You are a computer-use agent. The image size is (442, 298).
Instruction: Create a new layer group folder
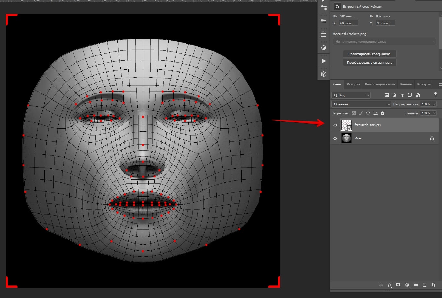click(x=416, y=285)
